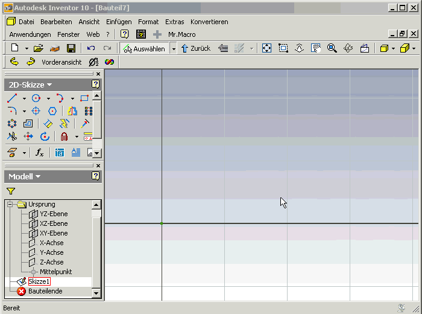
Task: Click the Trim scissors tool
Action: click(x=13, y=136)
